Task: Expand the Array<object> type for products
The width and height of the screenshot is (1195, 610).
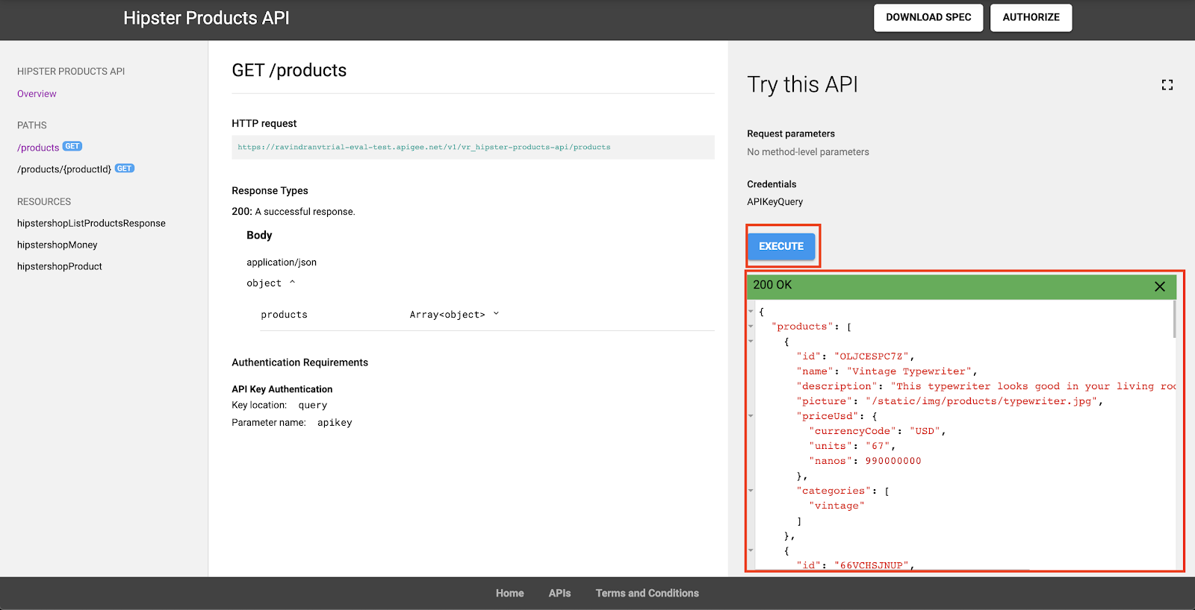Action: (x=496, y=314)
